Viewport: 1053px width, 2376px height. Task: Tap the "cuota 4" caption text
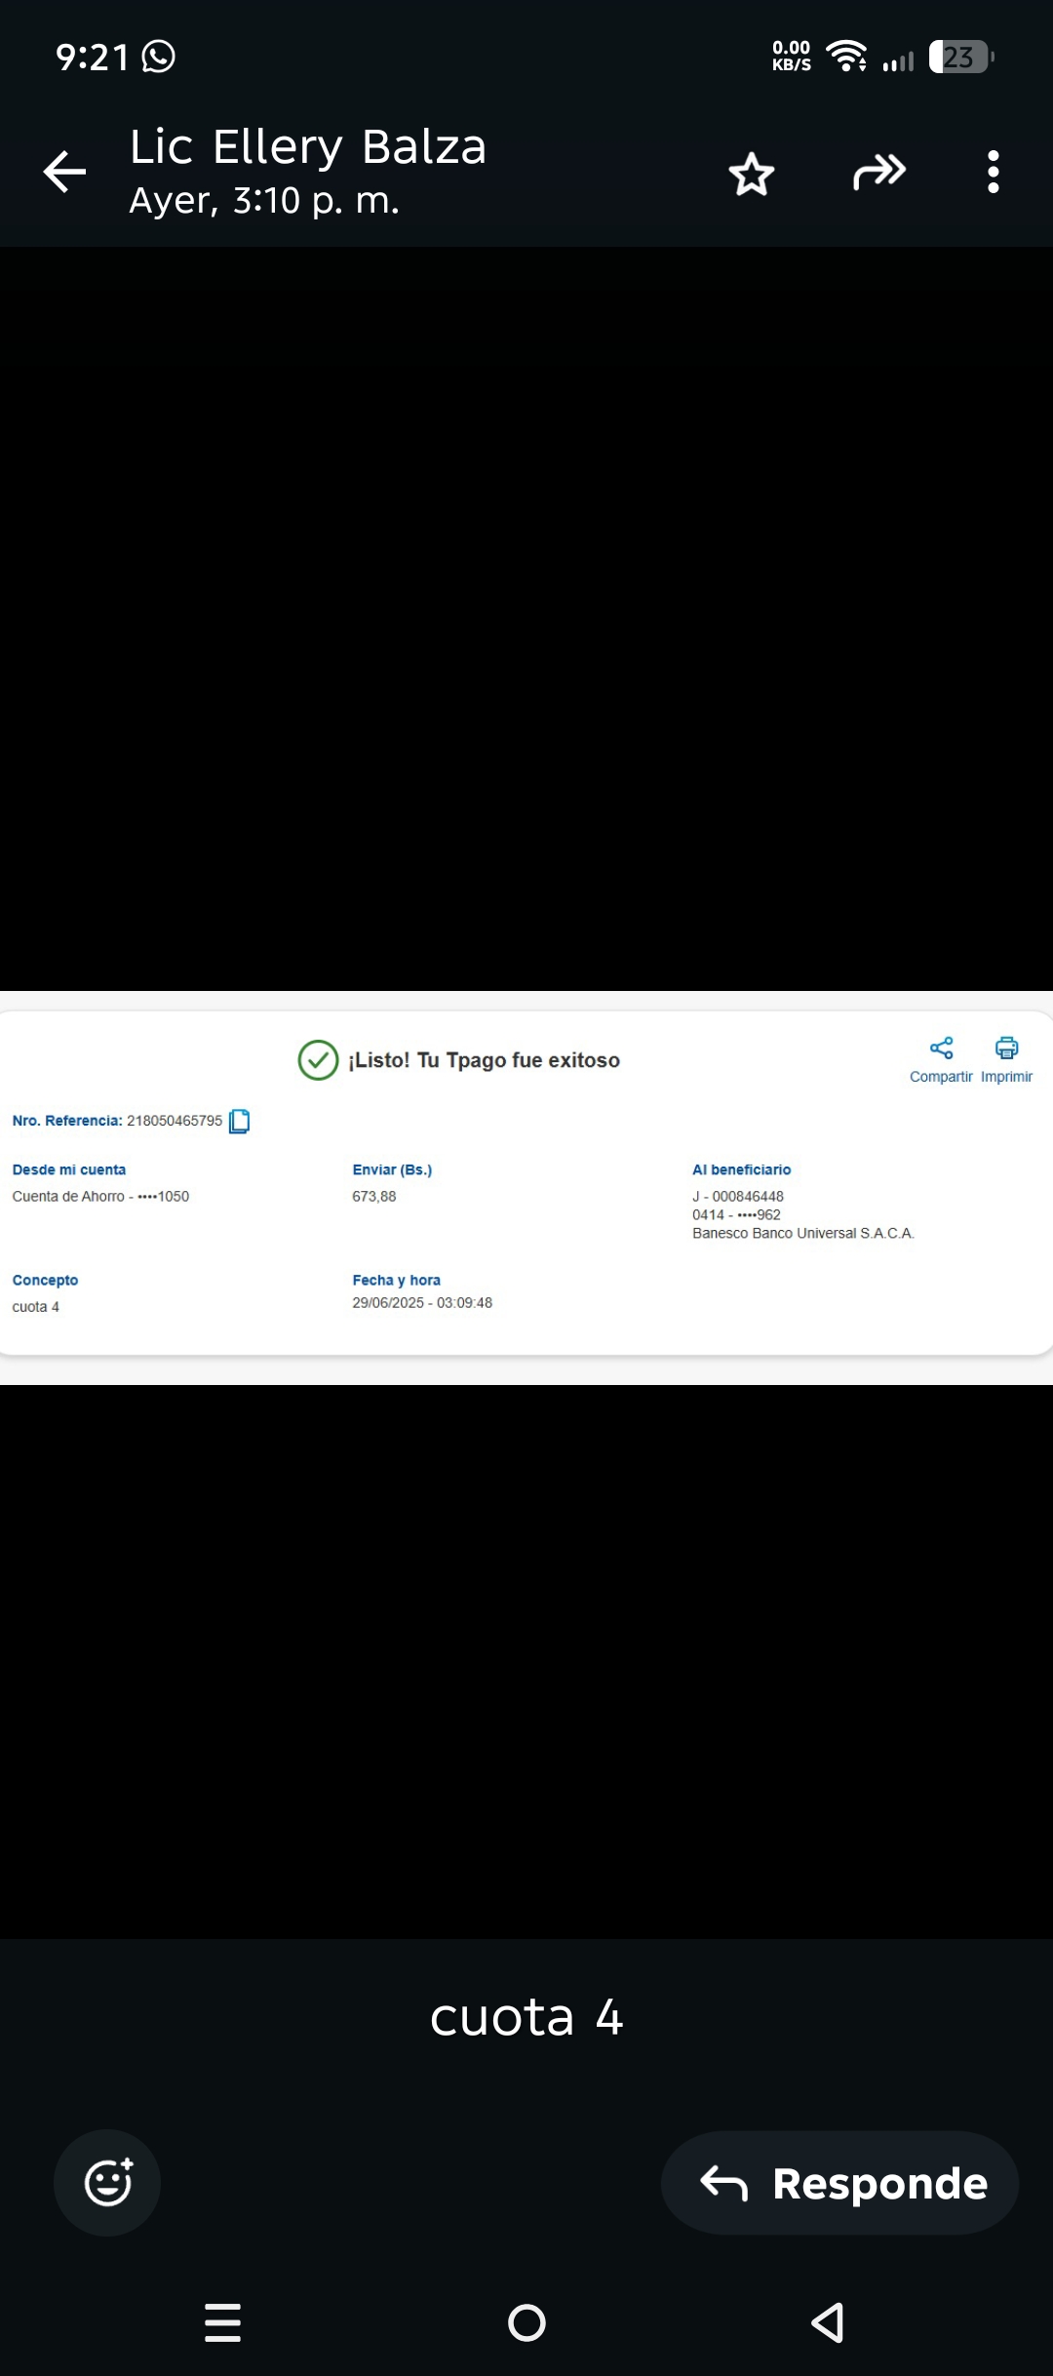(526, 2017)
